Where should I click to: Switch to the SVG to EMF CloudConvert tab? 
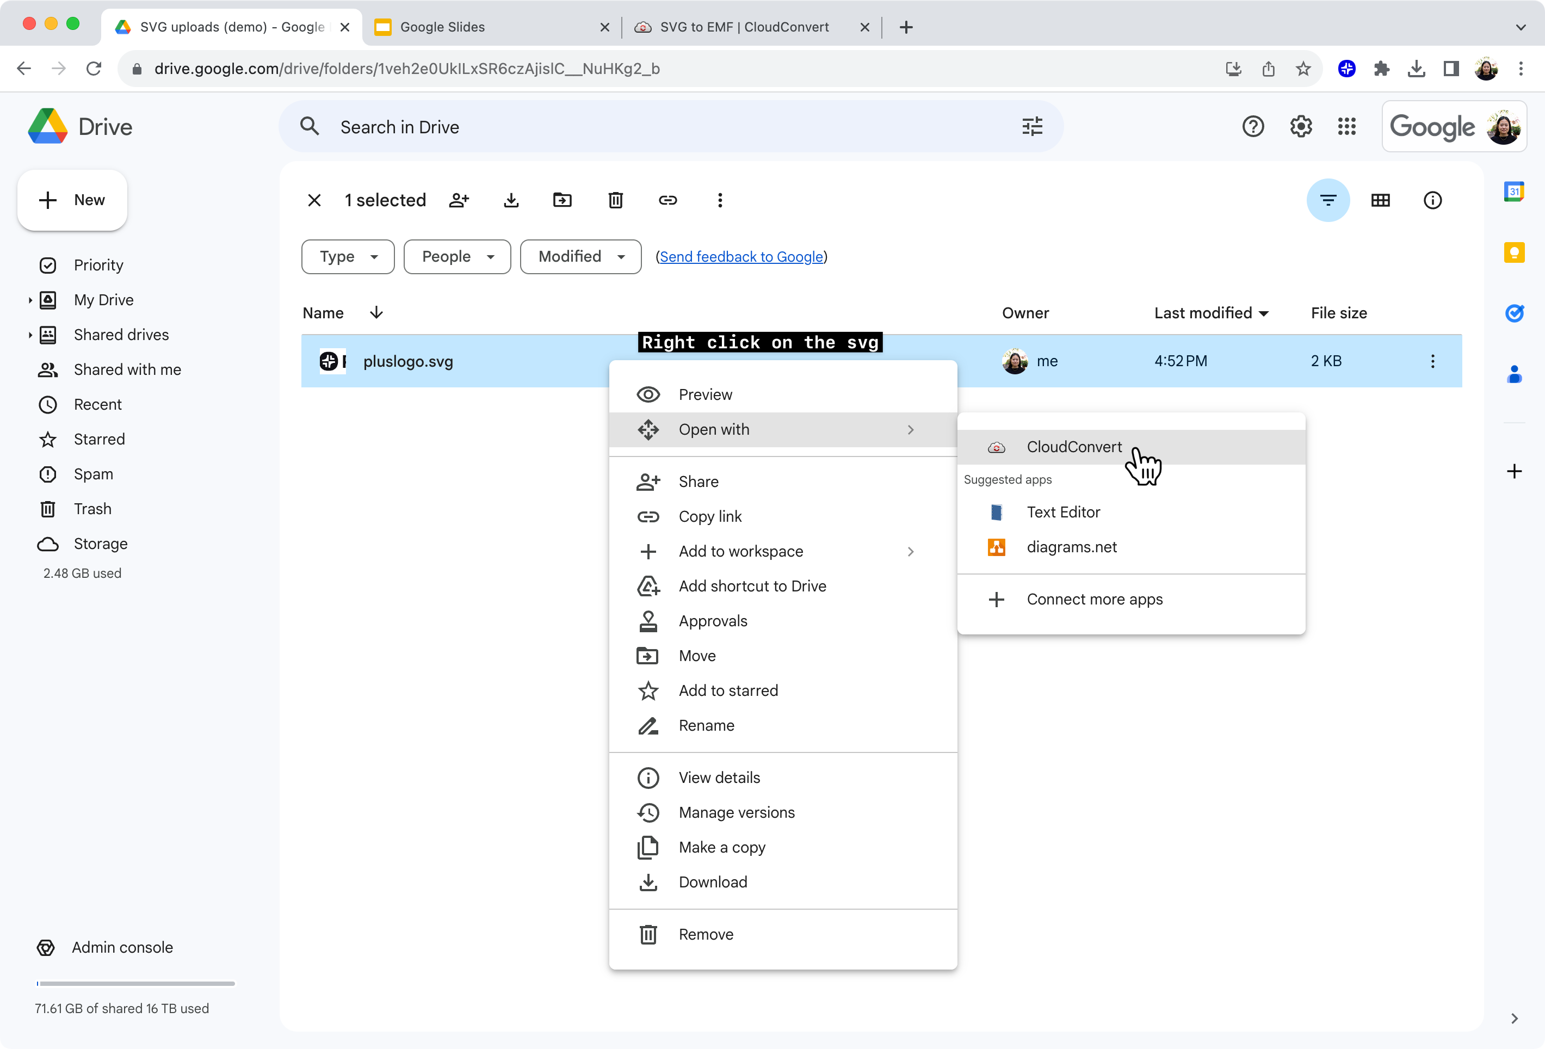[752, 27]
